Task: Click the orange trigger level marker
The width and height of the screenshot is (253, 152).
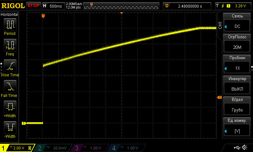Action: 219,98
